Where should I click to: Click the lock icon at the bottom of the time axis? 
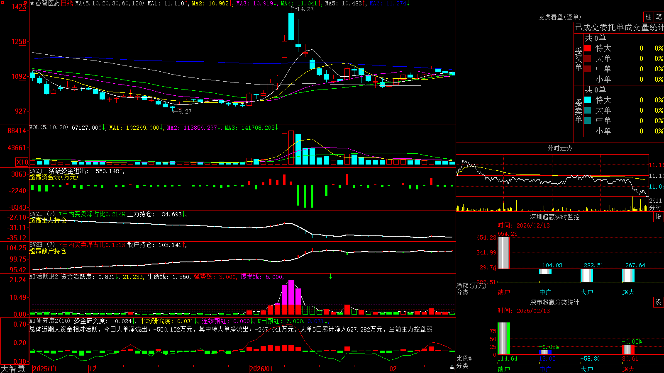452,368
